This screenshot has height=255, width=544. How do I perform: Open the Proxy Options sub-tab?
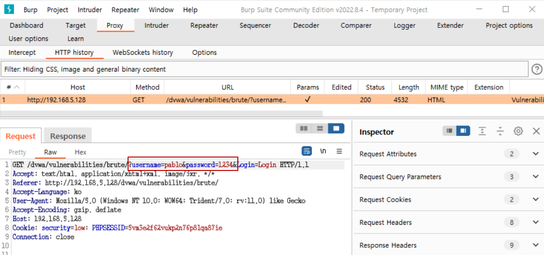pos(204,53)
